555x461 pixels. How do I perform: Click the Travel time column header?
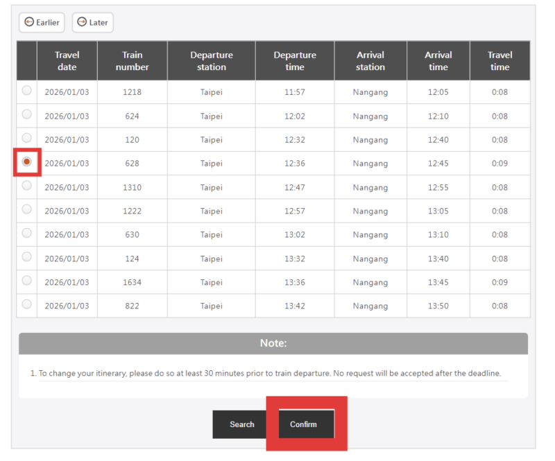point(499,61)
